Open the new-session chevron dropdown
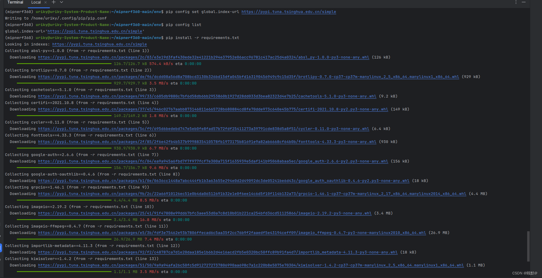Screen dimensions: 542x278 61,2
